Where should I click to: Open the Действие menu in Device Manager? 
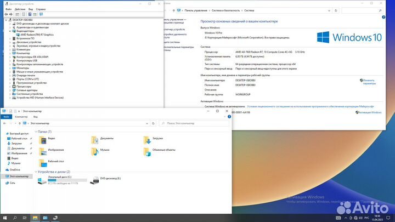click(x=20, y=9)
